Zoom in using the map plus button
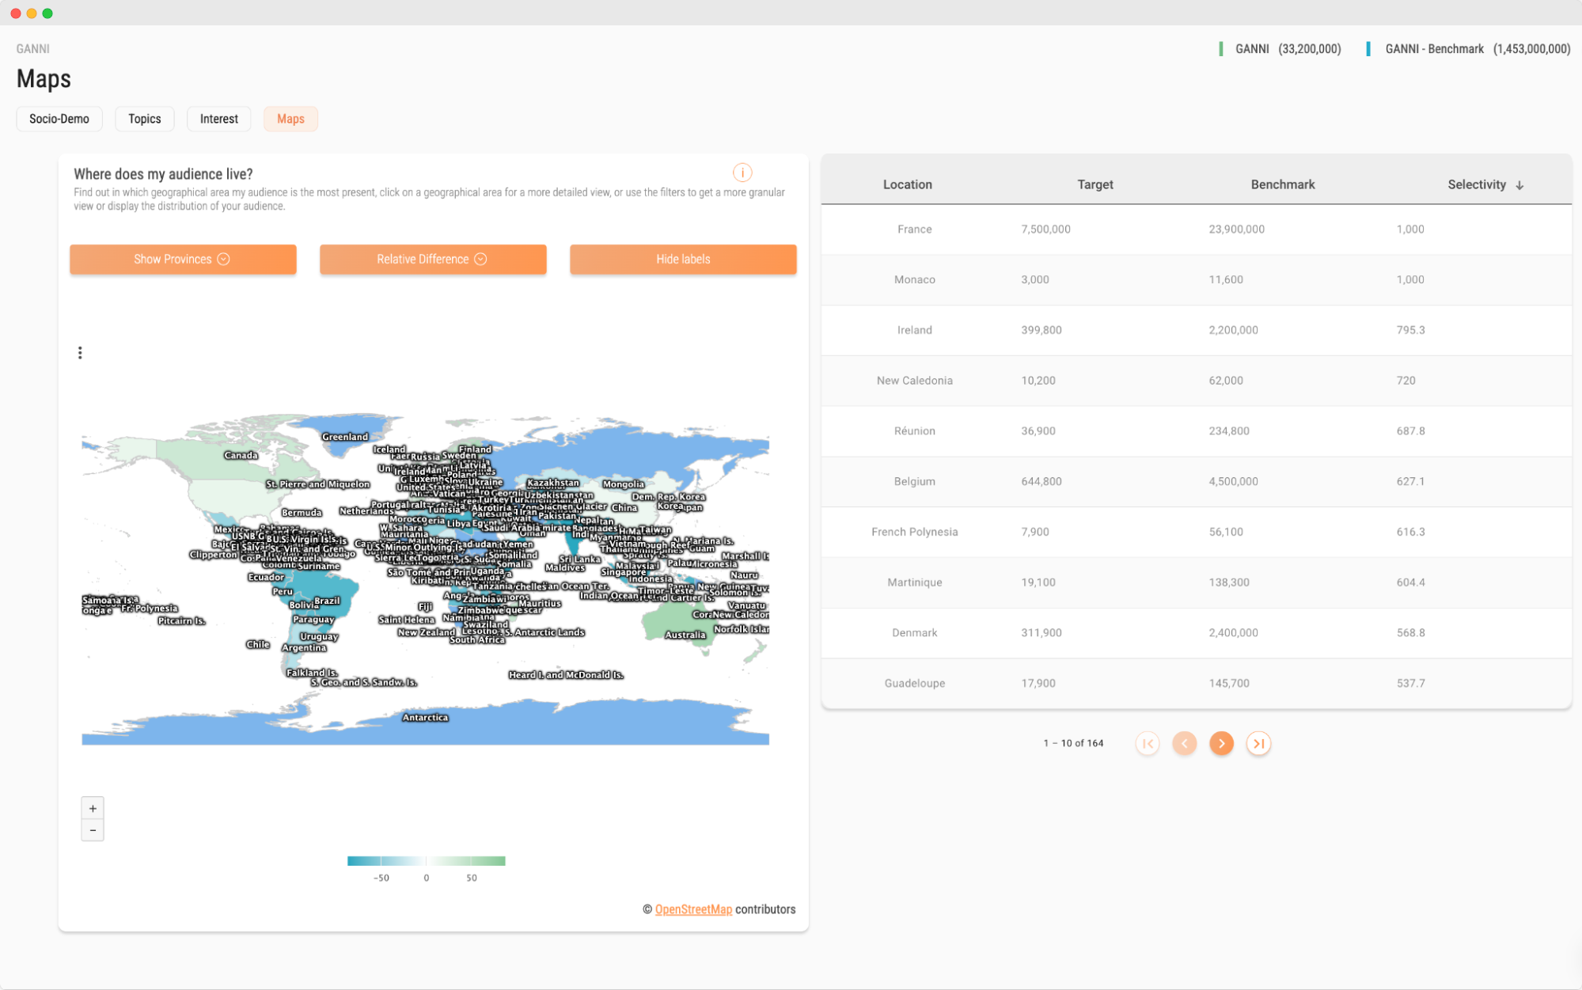The image size is (1582, 990). [x=93, y=809]
